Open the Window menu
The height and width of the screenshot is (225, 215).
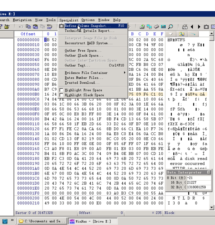[104, 20]
